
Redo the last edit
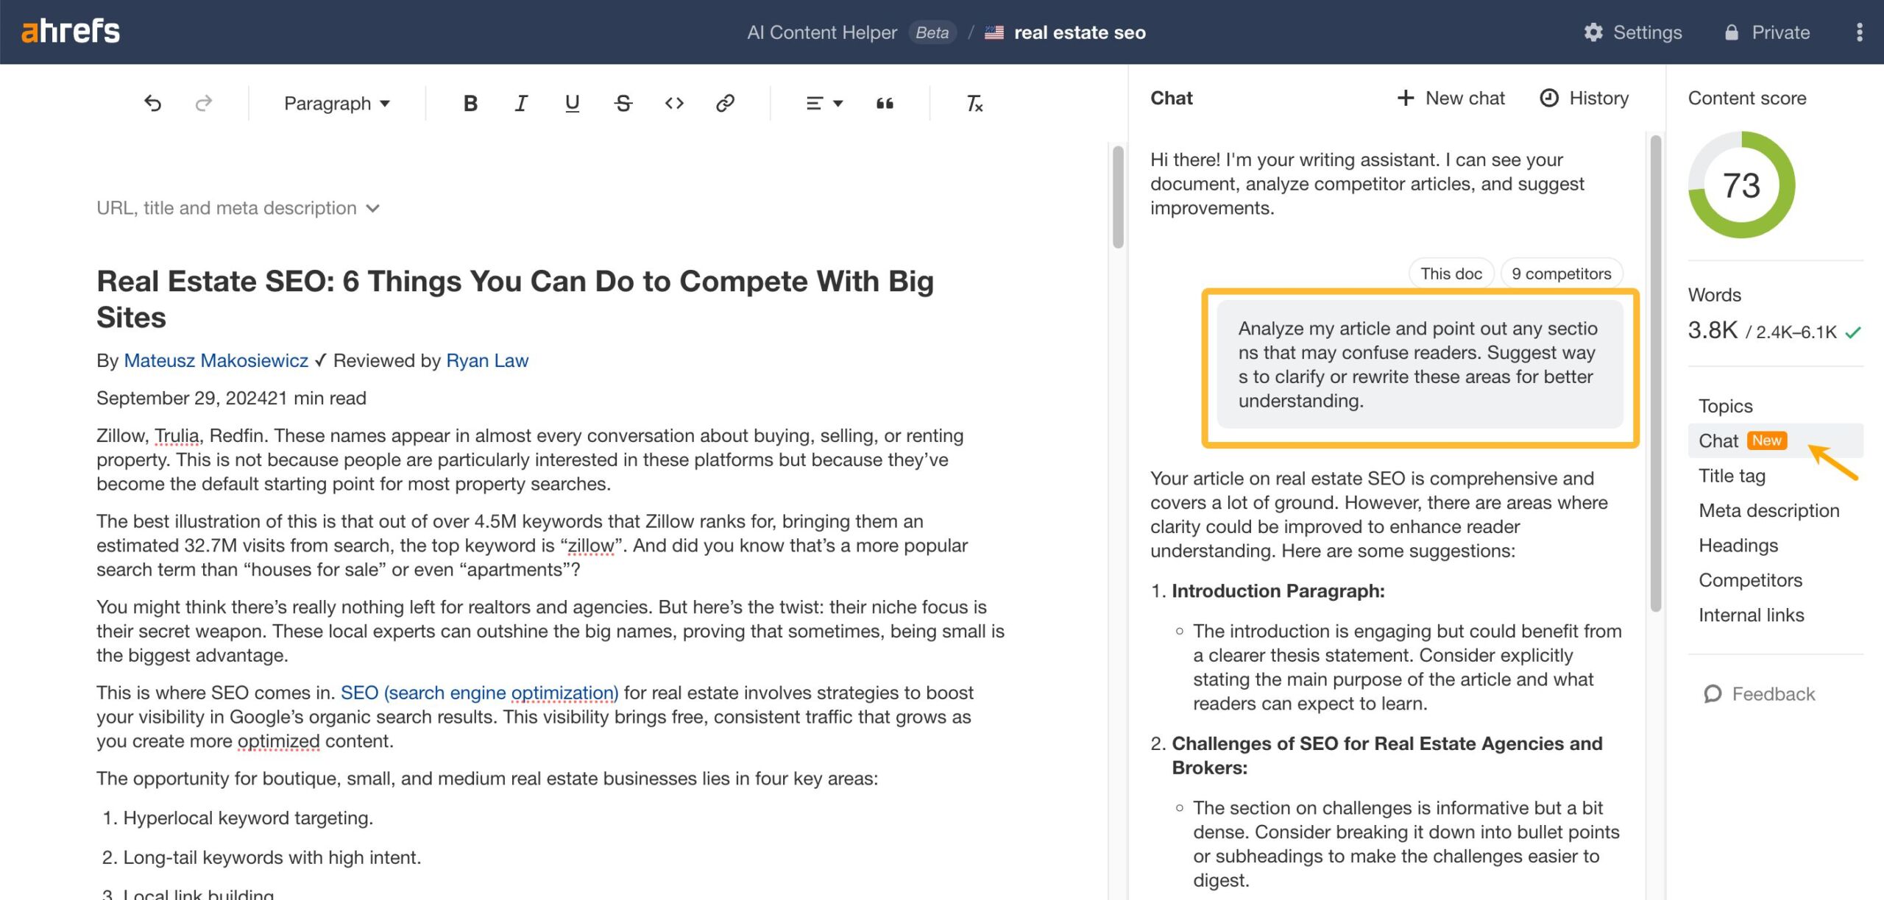[202, 103]
